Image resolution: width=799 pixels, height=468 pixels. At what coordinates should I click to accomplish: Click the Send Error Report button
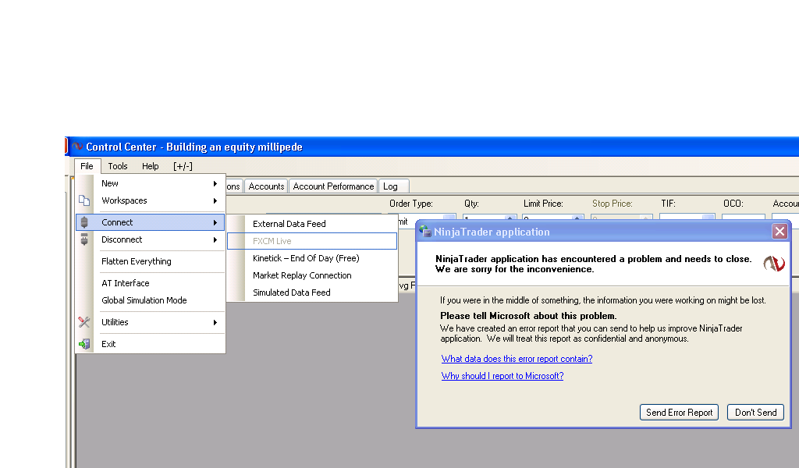(679, 413)
